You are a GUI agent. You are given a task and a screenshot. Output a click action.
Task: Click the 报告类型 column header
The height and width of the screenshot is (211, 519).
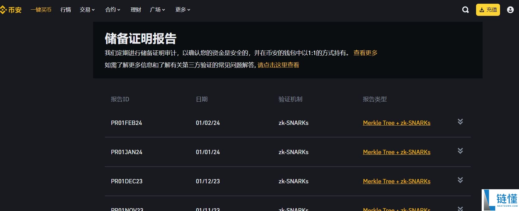[375, 99]
